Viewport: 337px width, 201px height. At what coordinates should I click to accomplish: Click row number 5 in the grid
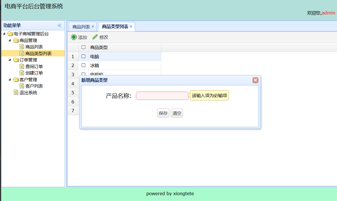point(73,93)
